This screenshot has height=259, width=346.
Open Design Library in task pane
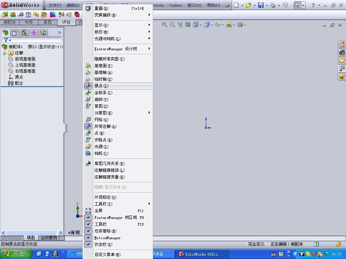click(342, 52)
